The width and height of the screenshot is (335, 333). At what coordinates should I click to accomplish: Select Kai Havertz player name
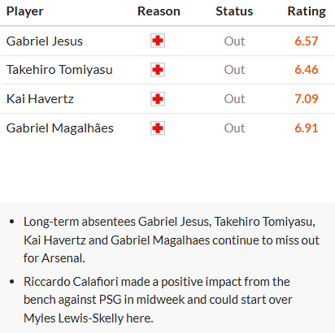pos(40,99)
